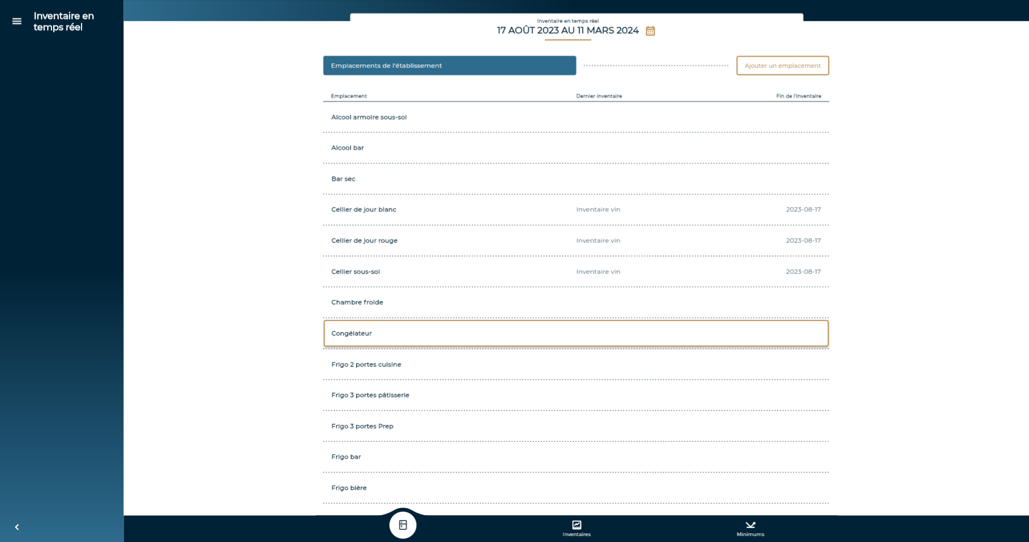Switch to the Minimums tab
This screenshot has width=1029, height=542.
coord(750,528)
